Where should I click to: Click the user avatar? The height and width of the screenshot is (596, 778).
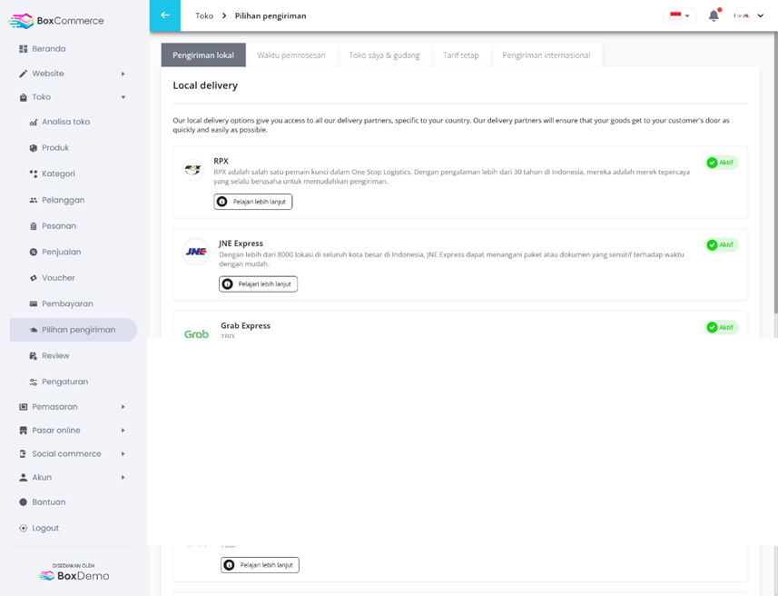pos(742,15)
